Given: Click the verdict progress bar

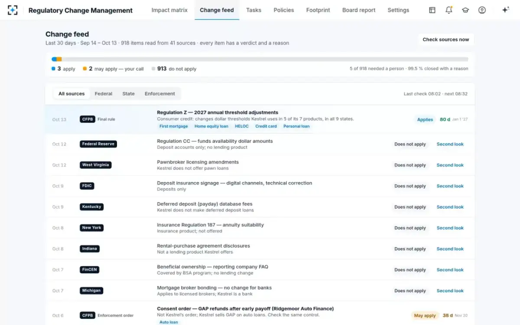Looking at the screenshot, I should 260,59.
